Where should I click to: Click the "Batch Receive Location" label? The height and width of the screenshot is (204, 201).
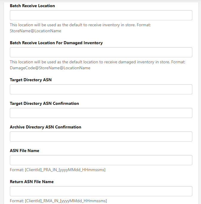click(32, 6)
